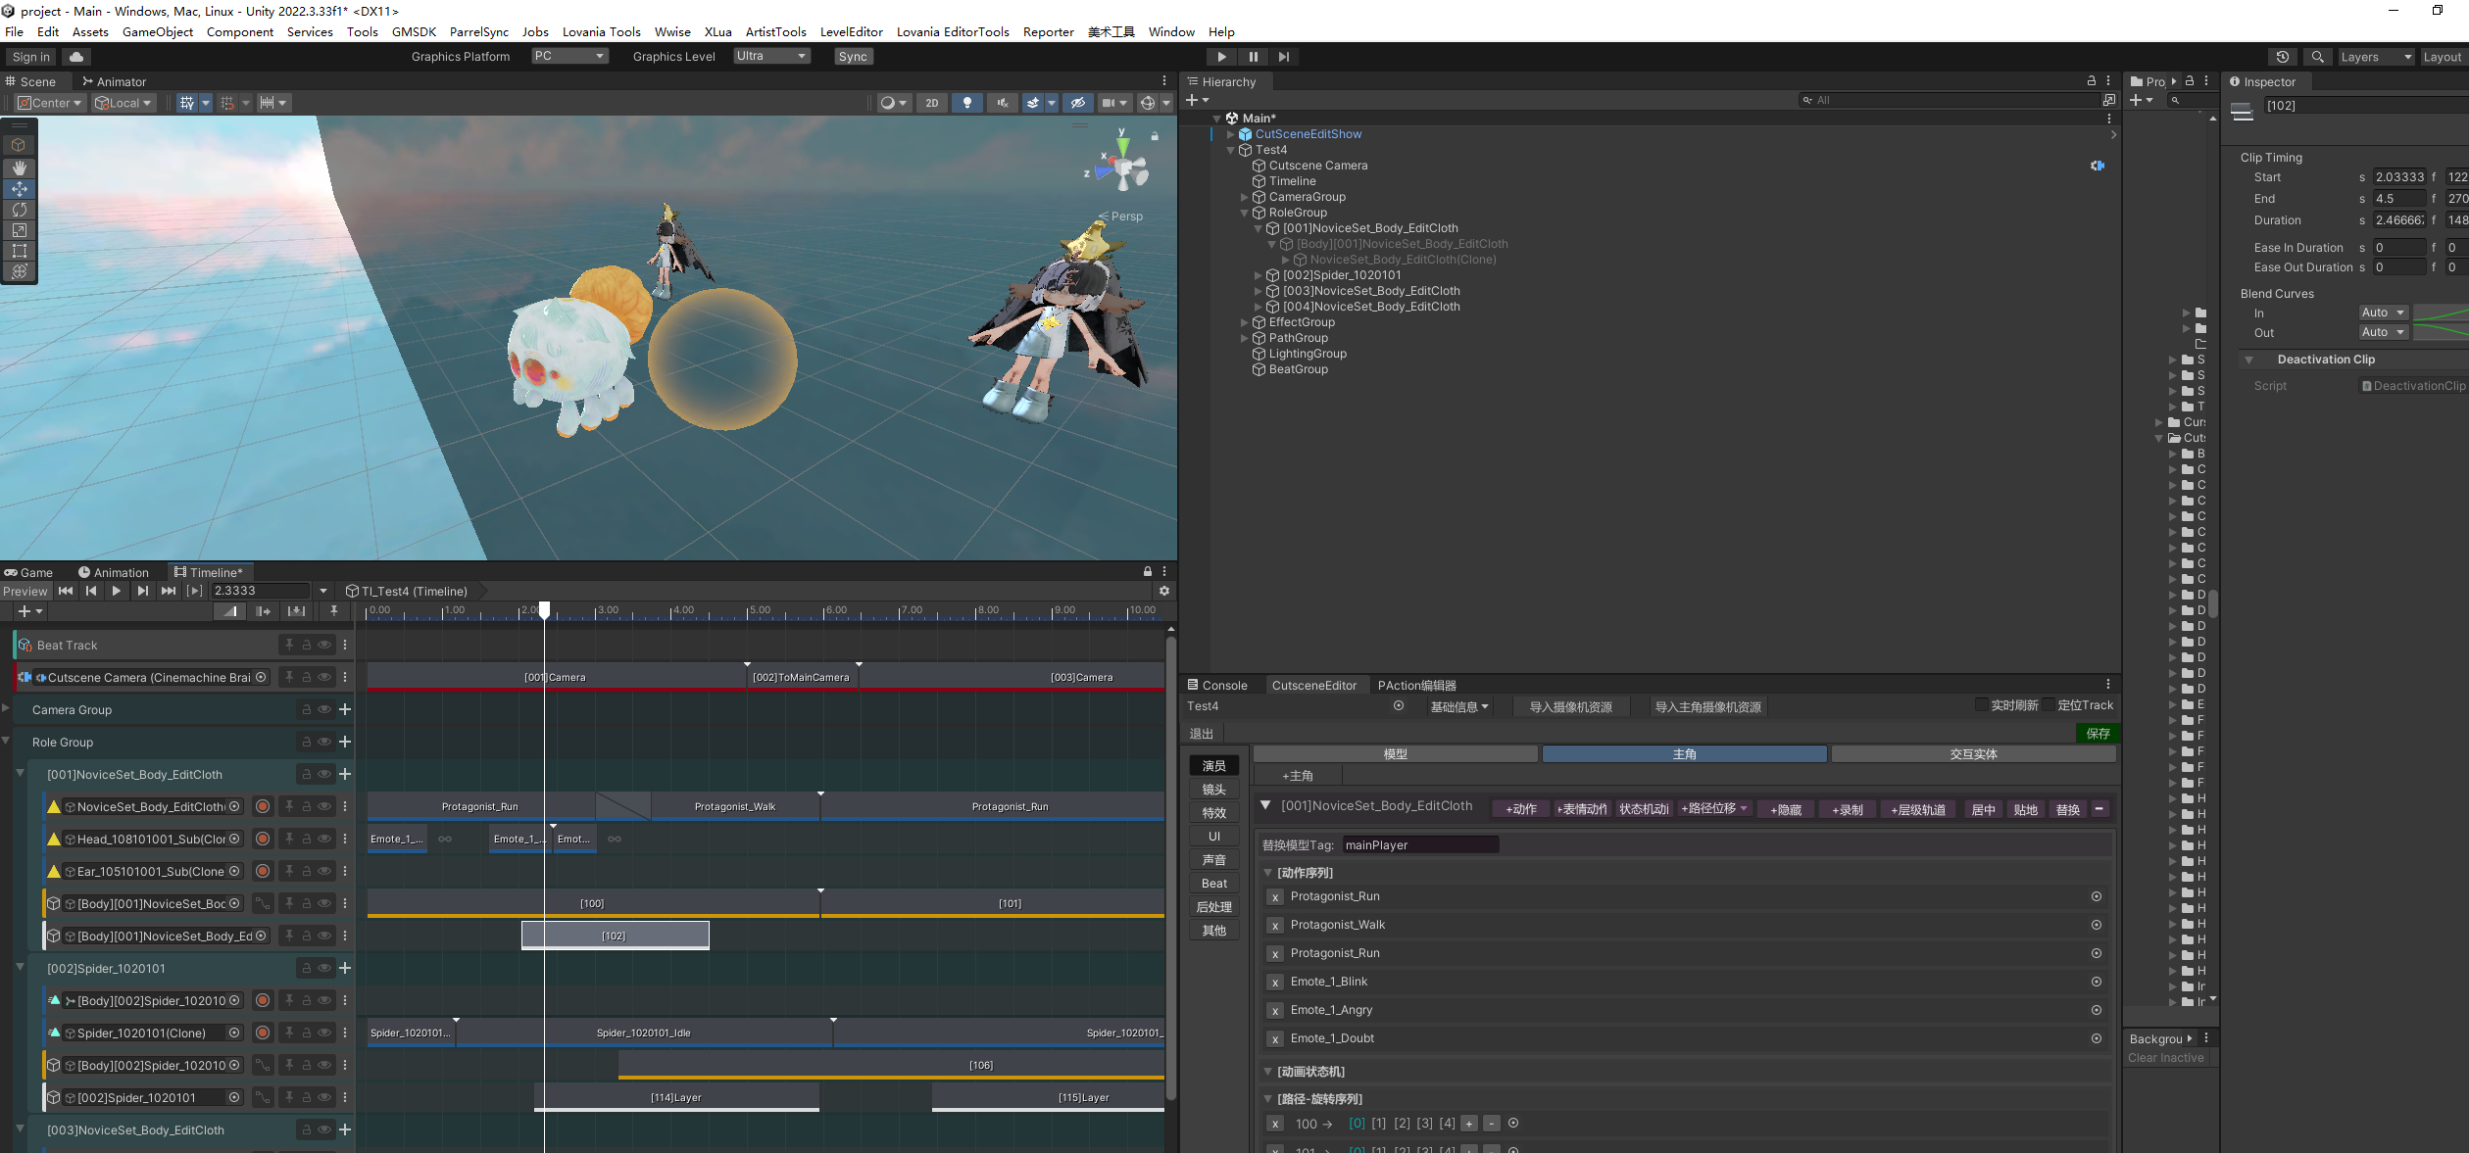Click record button on NoviceSet_Body_EditCloth track

(263, 806)
